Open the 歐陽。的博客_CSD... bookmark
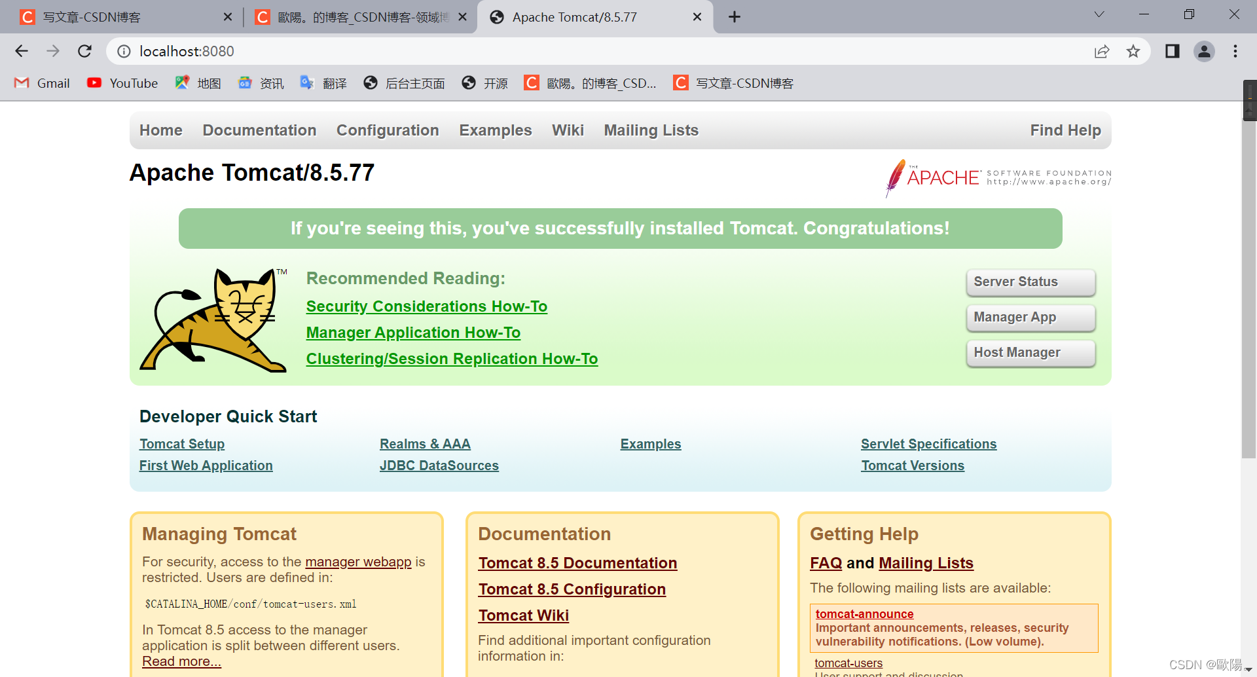Image resolution: width=1257 pixels, height=677 pixels. pyautogui.click(x=590, y=83)
